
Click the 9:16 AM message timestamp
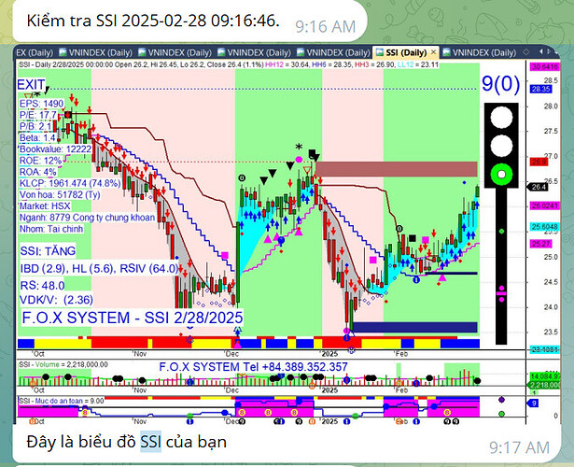326,27
